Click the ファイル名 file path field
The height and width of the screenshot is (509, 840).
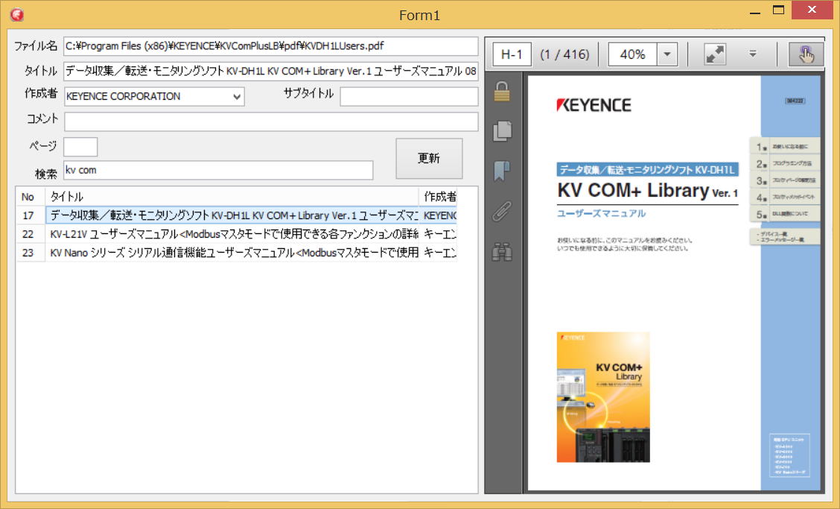(x=270, y=46)
